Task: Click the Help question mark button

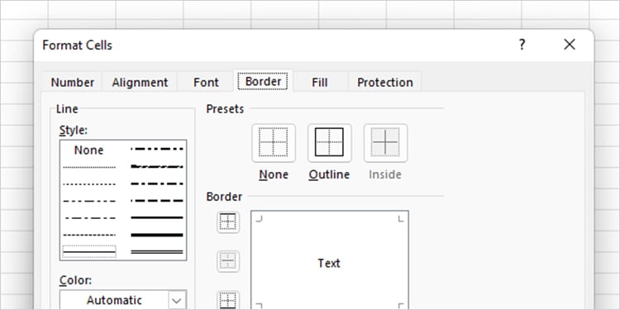Action: click(x=522, y=45)
